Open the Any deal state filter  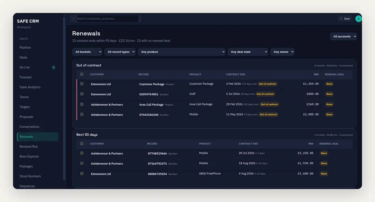(x=248, y=52)
